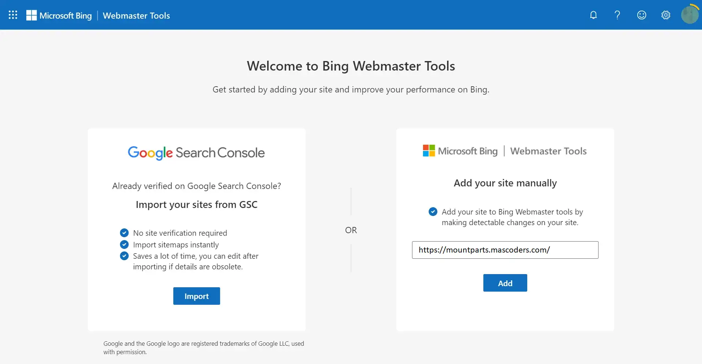Click checkmark beside No site verification required
702x364 pixels.
124,233
